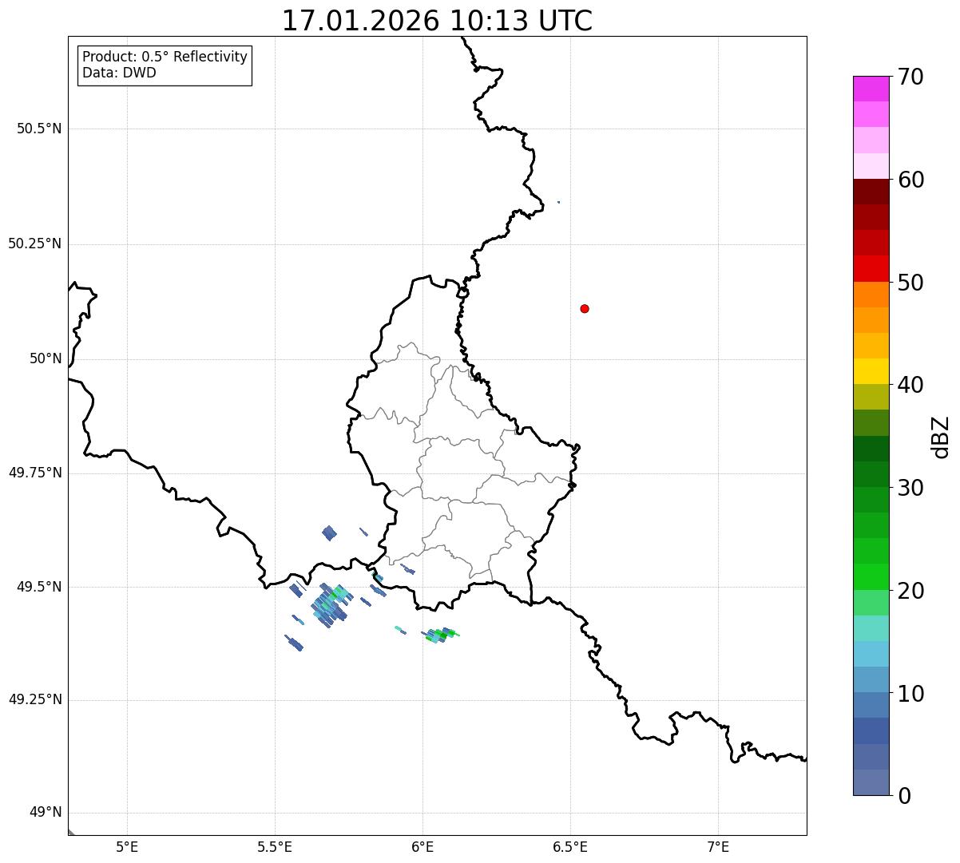Pick the magenta top colorbar segment
The image size is (960, 863).
tap(871, 89)
